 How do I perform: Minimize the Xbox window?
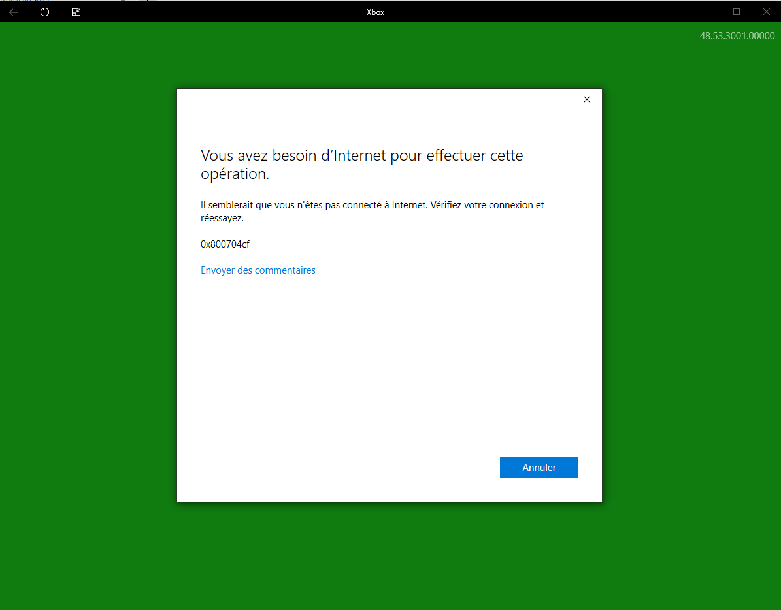click(x=706, y=12)
